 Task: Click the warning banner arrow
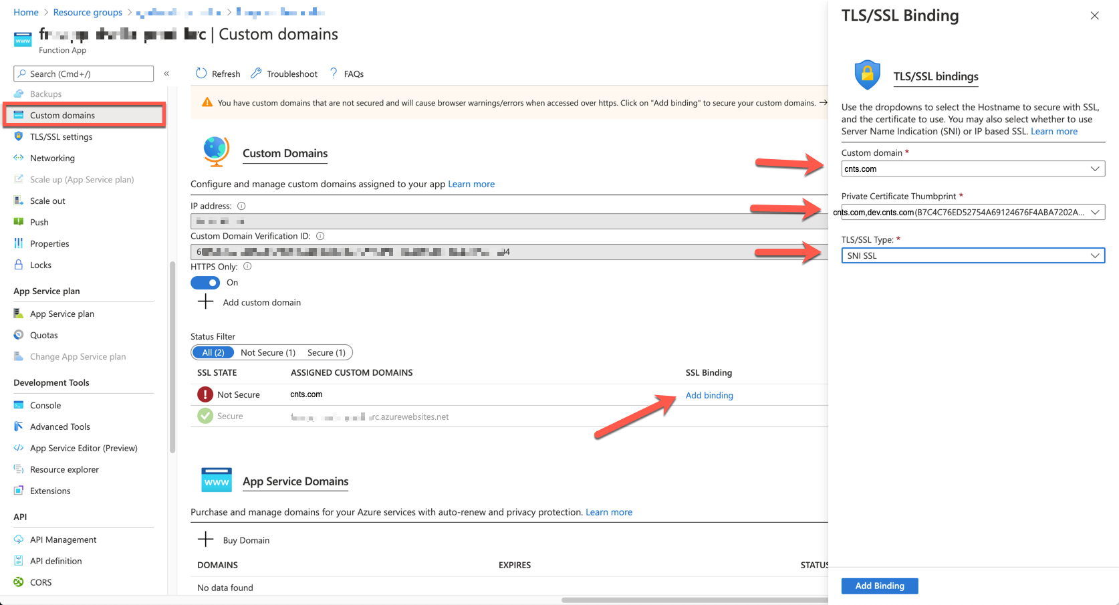click(823, 102)
